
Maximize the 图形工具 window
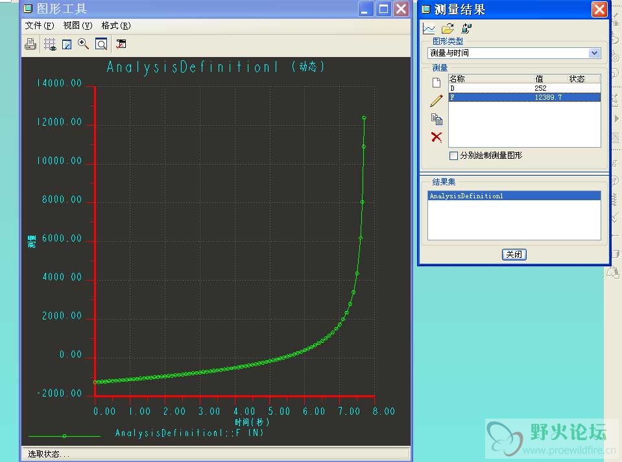click(x=383, y=8)
